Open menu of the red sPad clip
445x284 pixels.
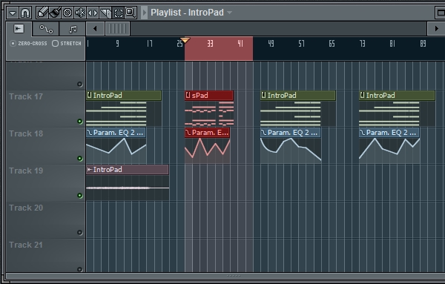point(188,96)
